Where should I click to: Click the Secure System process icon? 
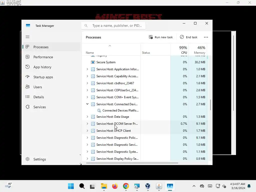pos(93,62)
